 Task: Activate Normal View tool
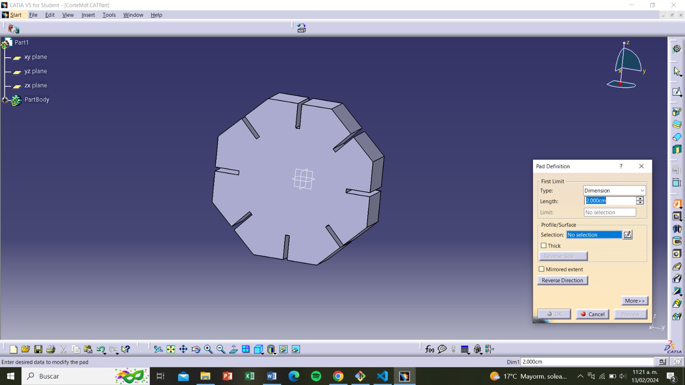tap(233, 349)
